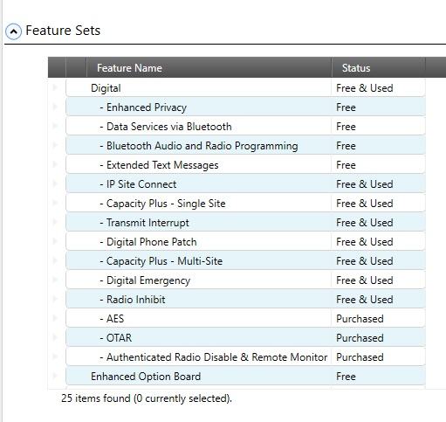
Task: Select the Digital Phone Patch row
Action: [246, 241]
